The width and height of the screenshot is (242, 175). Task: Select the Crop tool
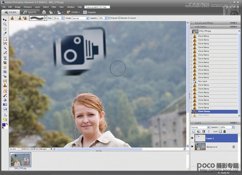click(x=5, y=63)
